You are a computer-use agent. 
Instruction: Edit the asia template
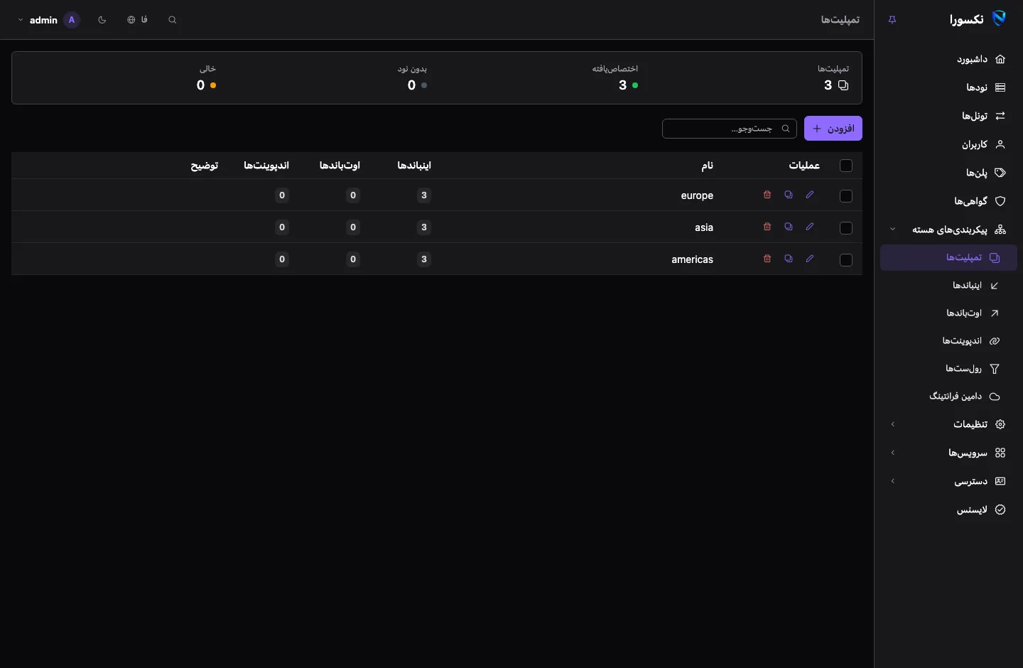pyautogui.click(x=810, y=227)
